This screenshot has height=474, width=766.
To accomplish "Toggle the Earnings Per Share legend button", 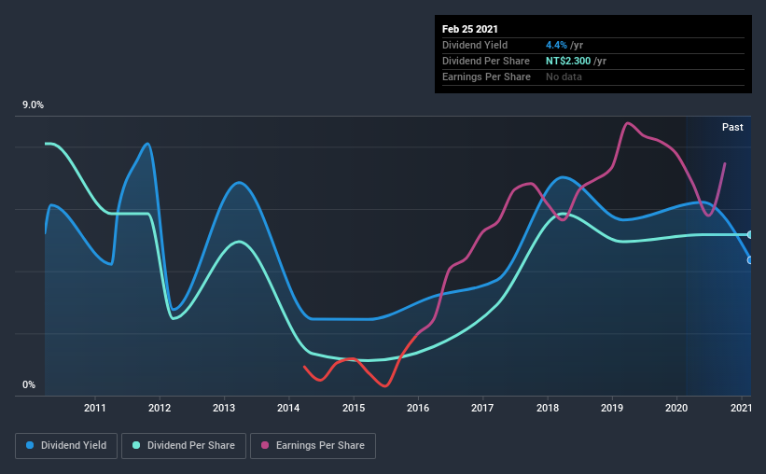I will (313, 446).
